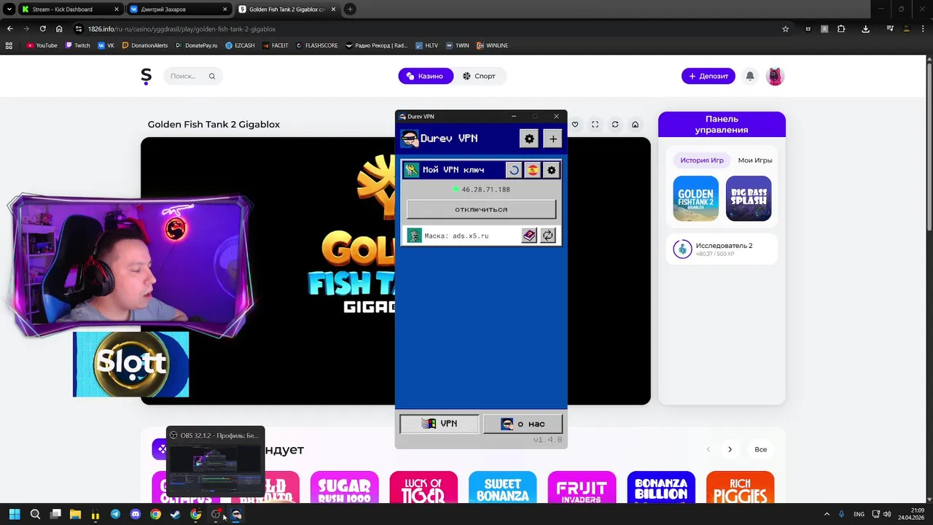Go to casino home via house icon
933x525 pixels.
tap(635, 125)
